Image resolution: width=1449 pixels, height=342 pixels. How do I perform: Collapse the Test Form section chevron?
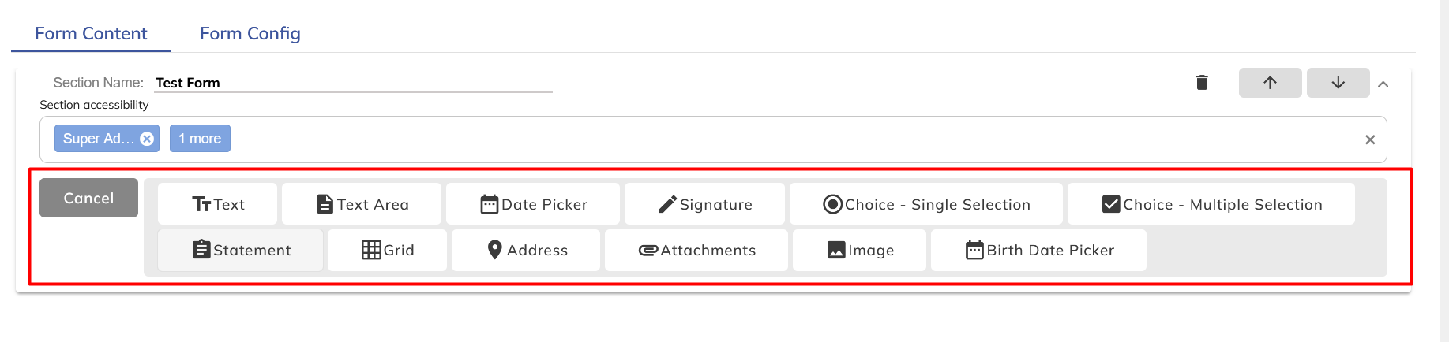tap(1383, 84)
